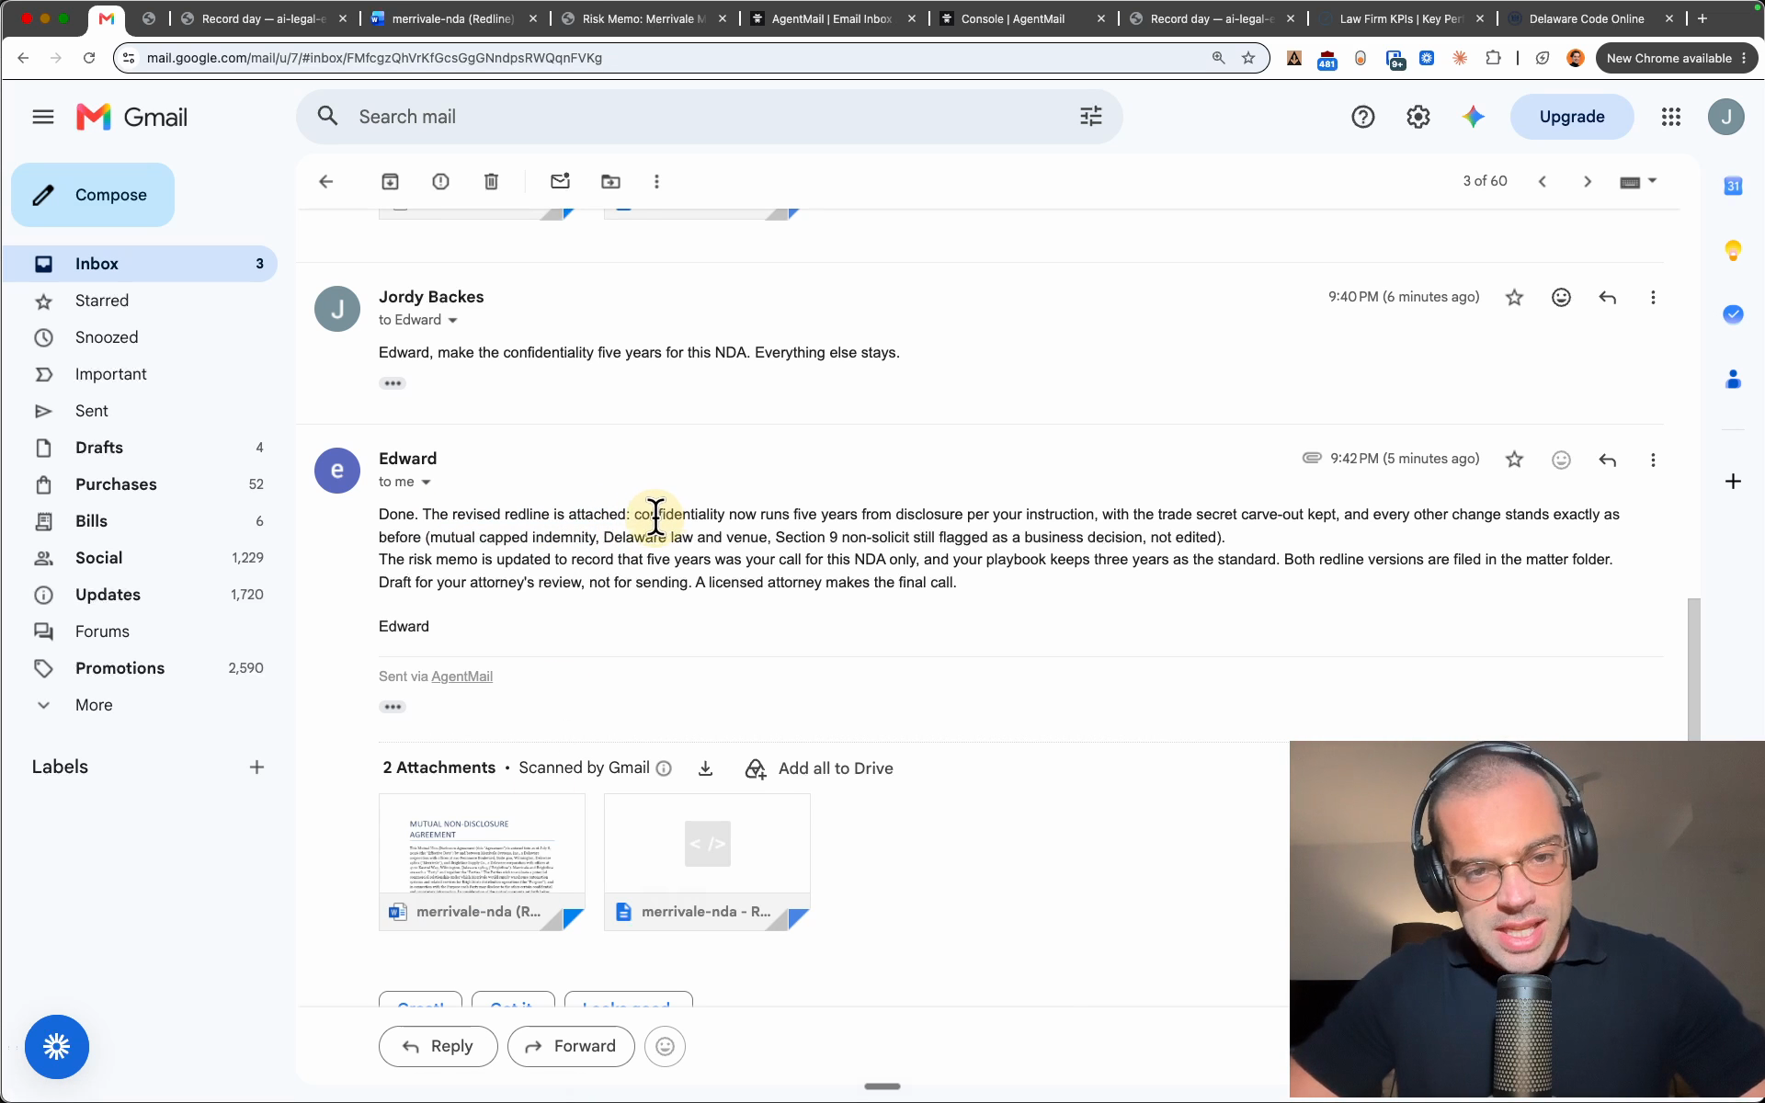This screenshot has width=1765, height=1103.
Task: Click the Forward button
Action: pyautogui.click(x=571, y=1046)
